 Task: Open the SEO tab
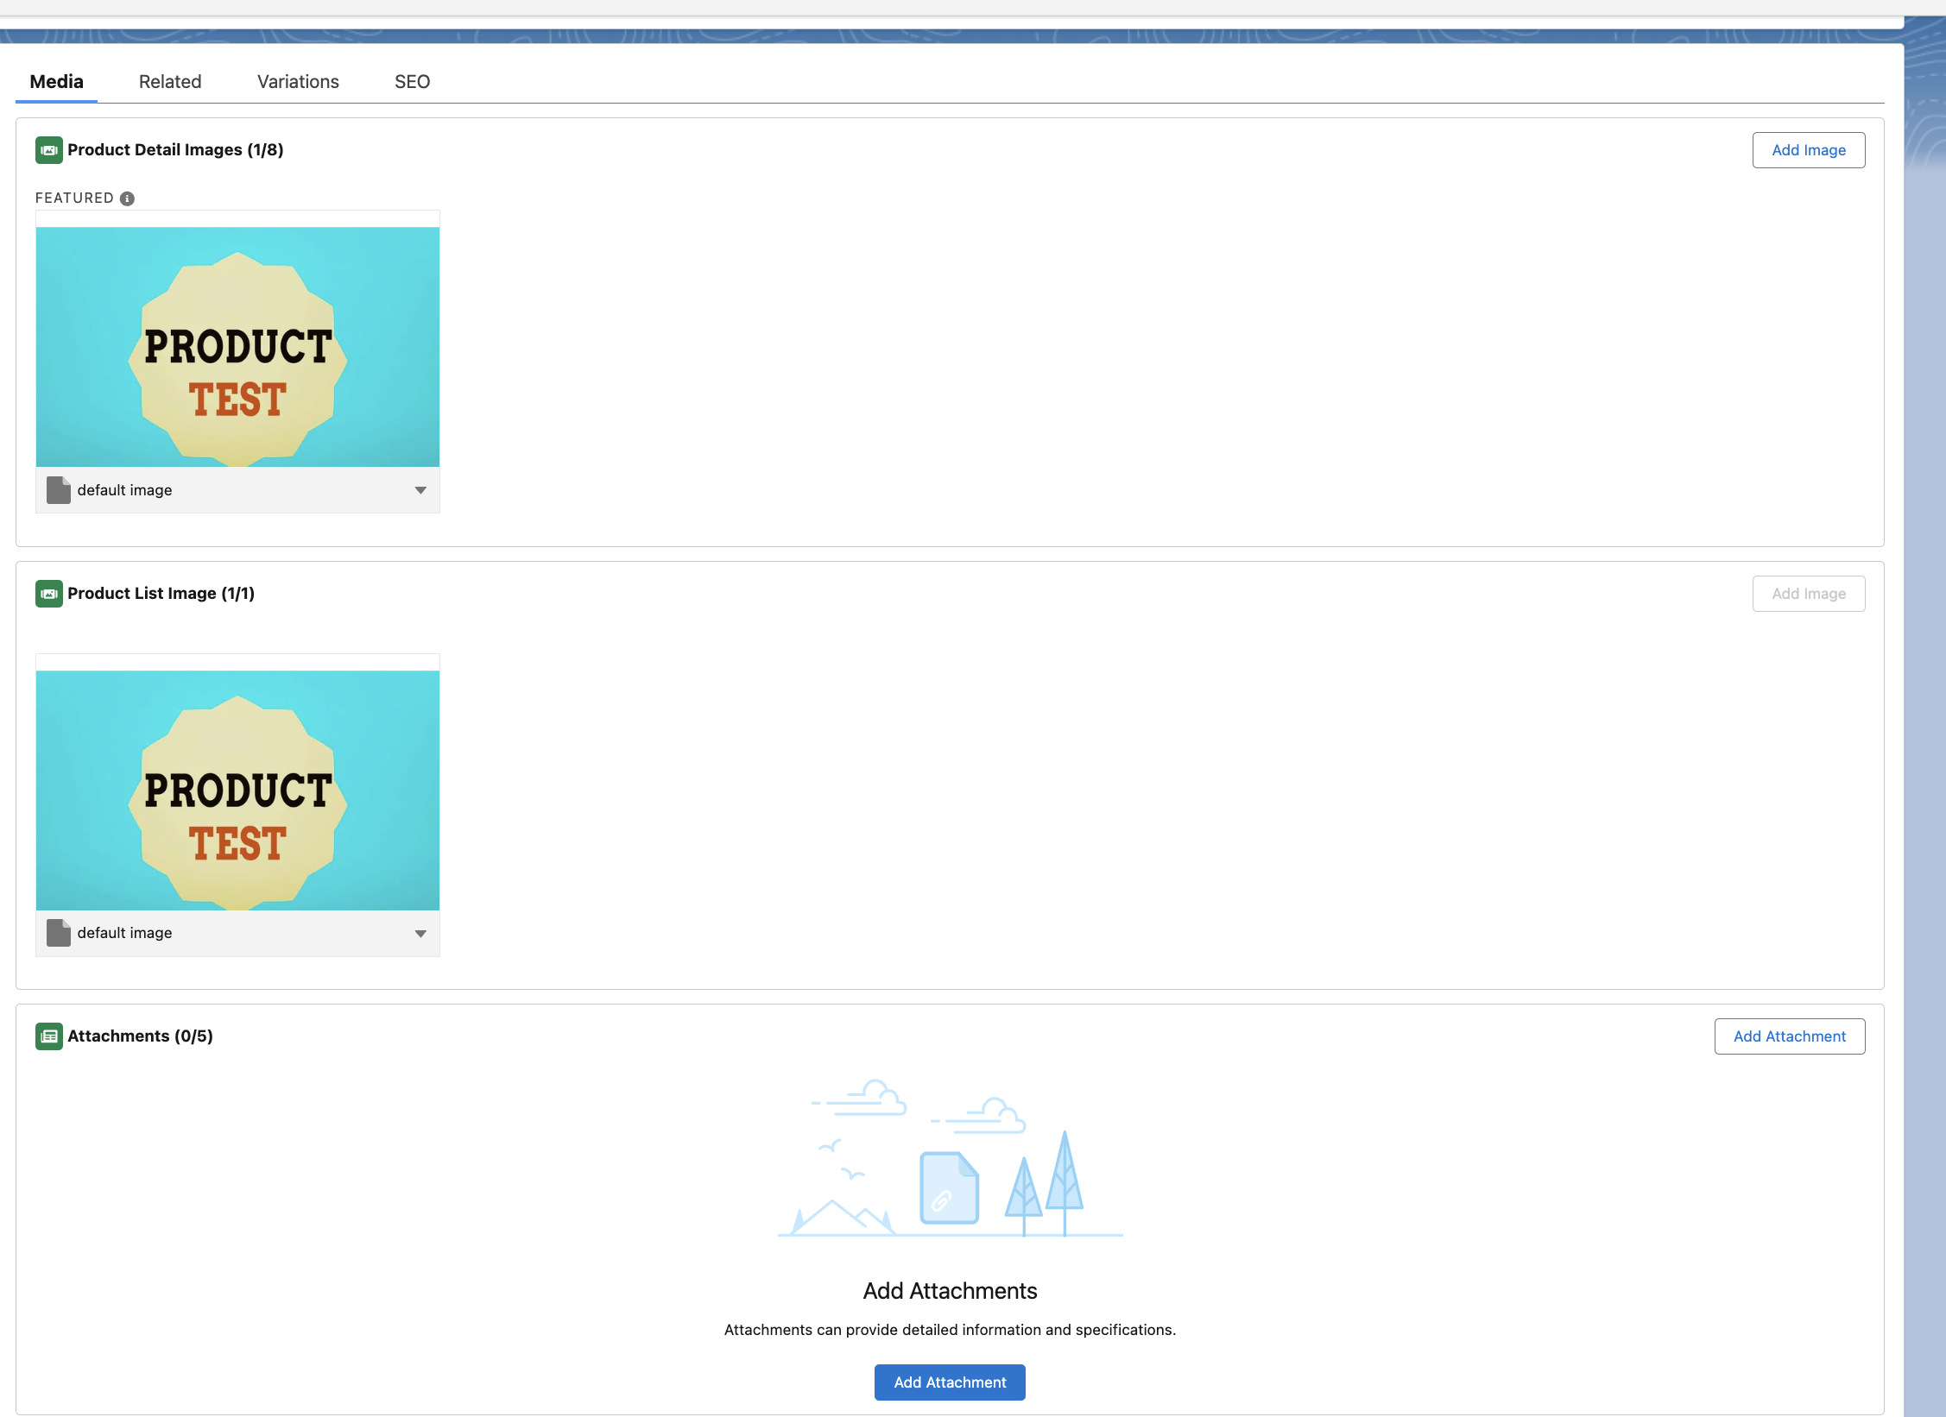412,82
